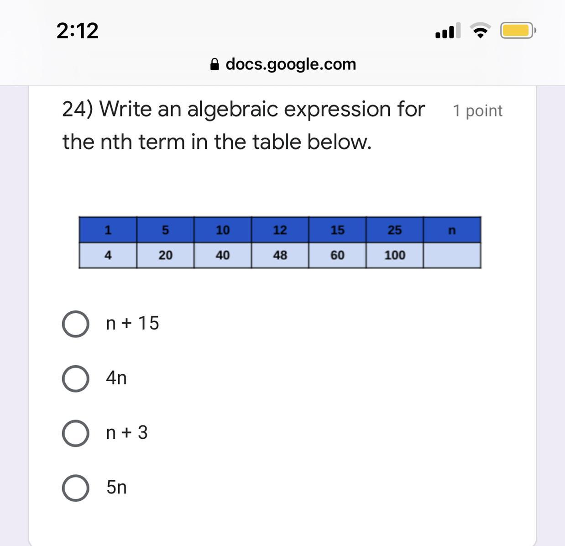Tap the 2:12 clock in status bar
The width and height of the screenshot is (565, 546).
[78, 31]
